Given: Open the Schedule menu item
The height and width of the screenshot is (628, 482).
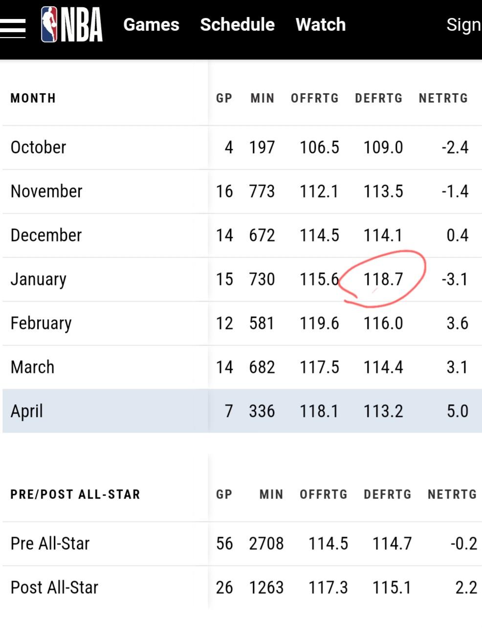Looking at the screenshot, I should click(x=237, y=24).
